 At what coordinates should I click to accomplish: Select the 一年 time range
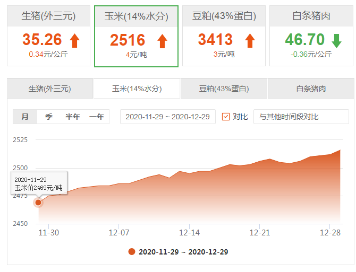point(97,117)
